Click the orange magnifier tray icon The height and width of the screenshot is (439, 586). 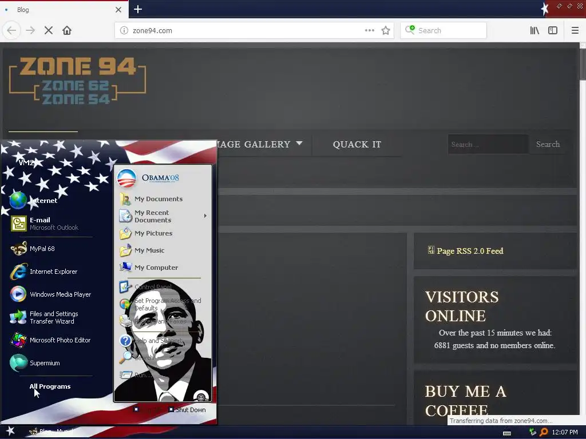544,432
